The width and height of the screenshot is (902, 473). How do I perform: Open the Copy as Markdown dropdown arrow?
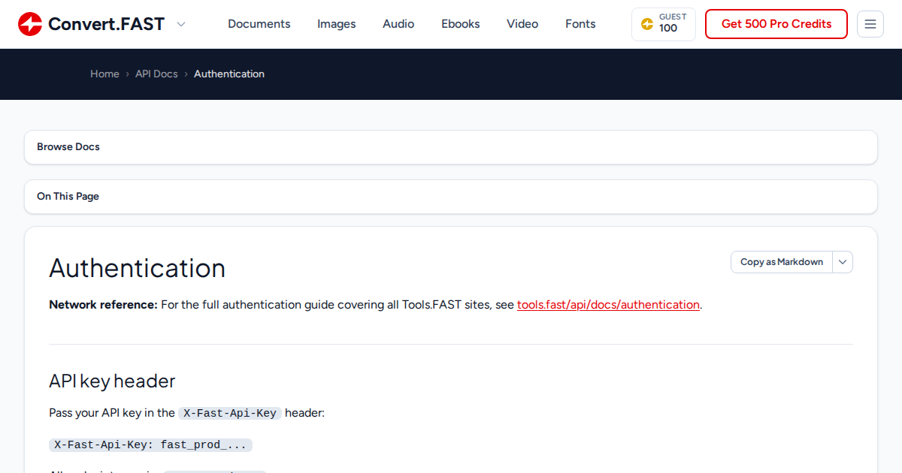(843, 262)
